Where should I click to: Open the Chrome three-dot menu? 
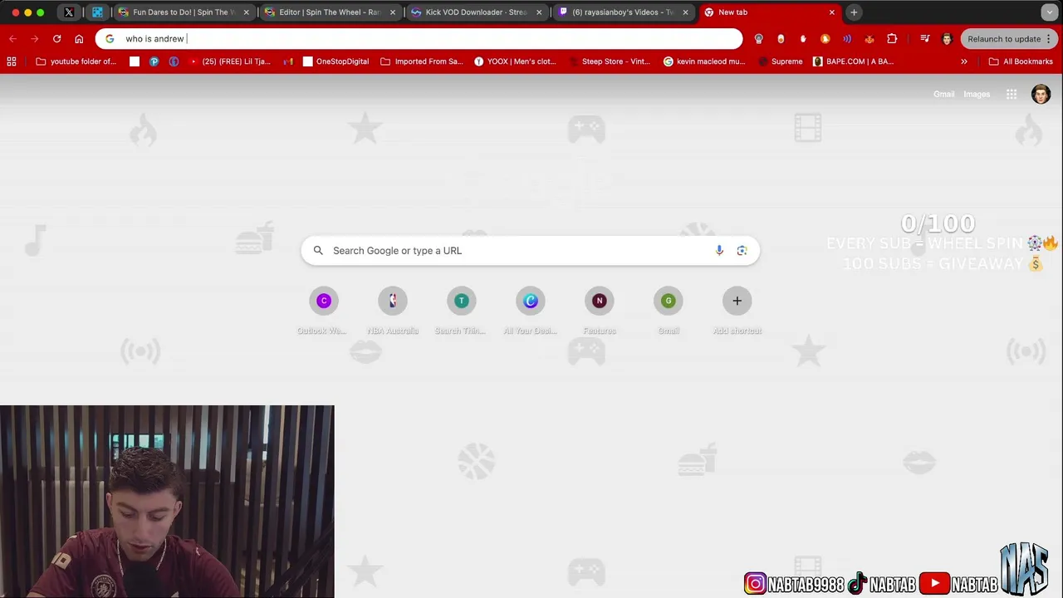tap(1050, 39)
